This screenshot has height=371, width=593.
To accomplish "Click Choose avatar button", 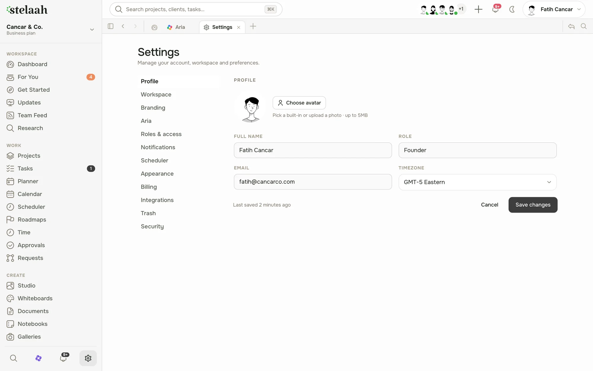I will click(299, 103).
